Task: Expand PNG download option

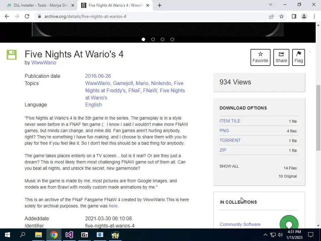Action: click(224, 131)
